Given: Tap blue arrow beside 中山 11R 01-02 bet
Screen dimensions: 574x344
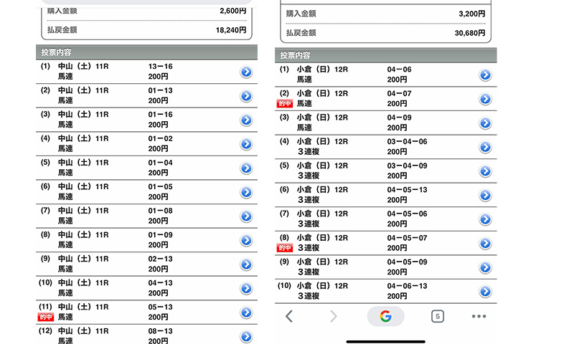Looking at the screenshot, I should [x=246, y=144].
